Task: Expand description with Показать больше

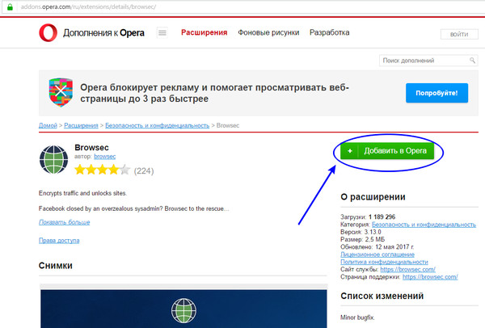Action: 65,222
